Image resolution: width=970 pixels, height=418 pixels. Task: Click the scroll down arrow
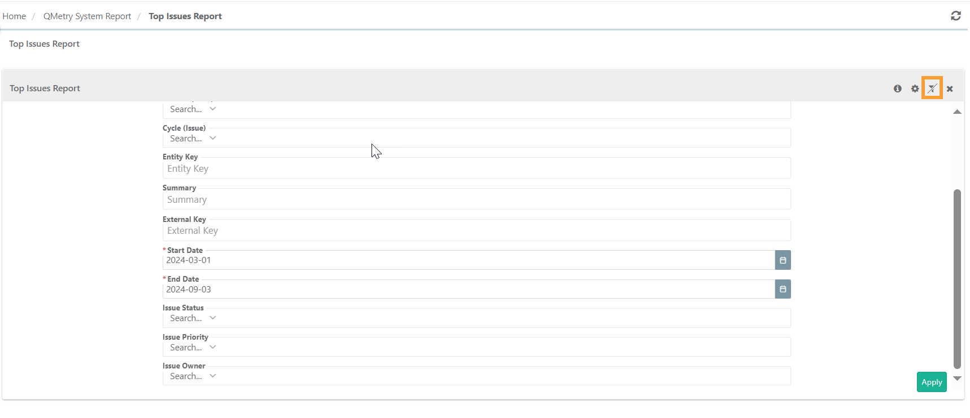click(x=957, y=379)
